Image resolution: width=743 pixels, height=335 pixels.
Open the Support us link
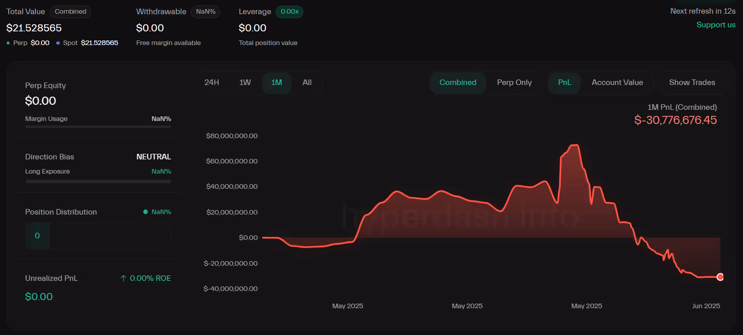click(716, 24)
